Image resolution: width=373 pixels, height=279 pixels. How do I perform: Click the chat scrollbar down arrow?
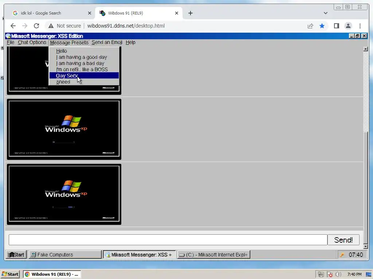(366, 247)
